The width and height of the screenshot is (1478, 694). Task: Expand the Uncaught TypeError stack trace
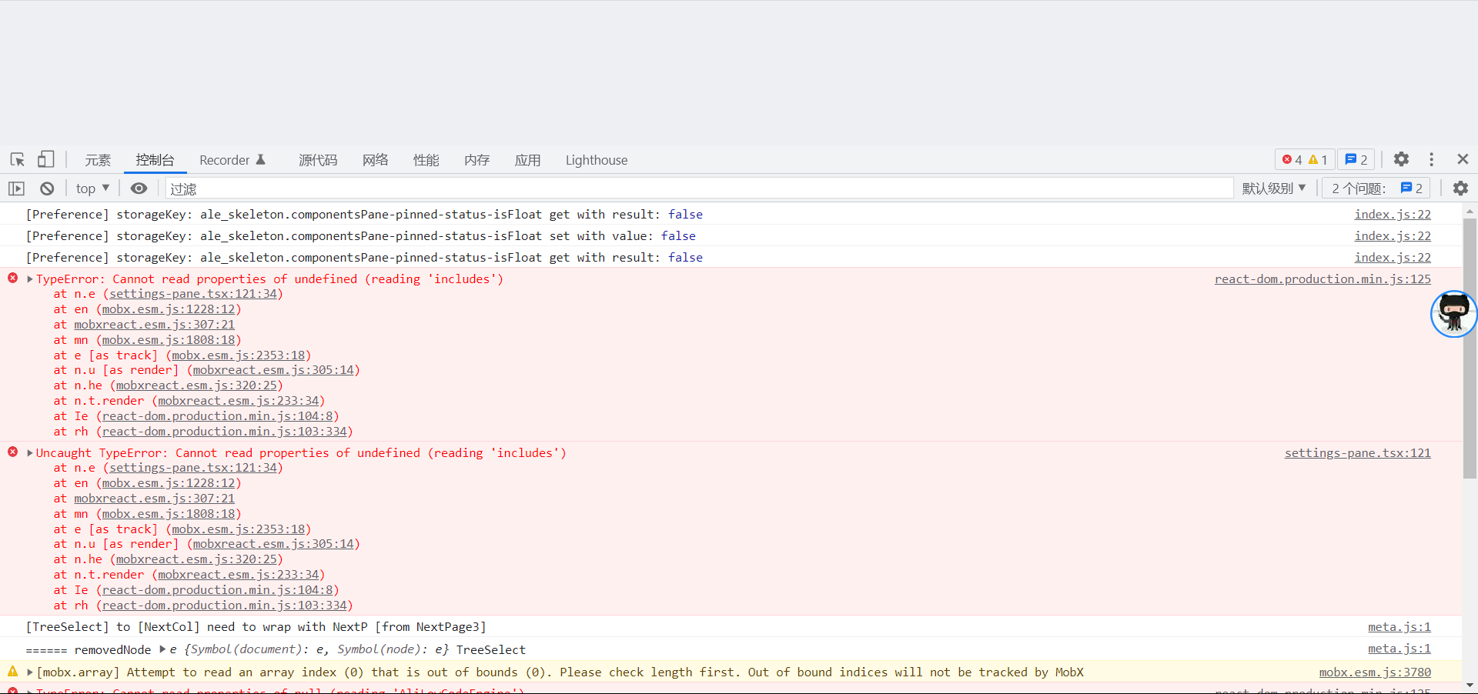28,452
